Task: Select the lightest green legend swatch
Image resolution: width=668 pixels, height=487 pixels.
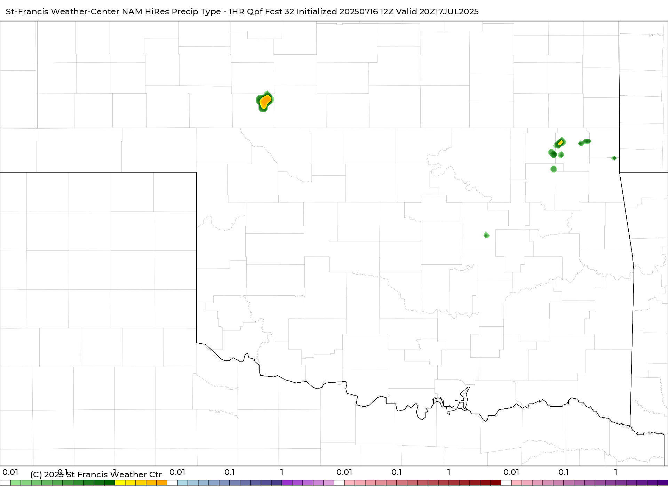Action: [16, 483]
